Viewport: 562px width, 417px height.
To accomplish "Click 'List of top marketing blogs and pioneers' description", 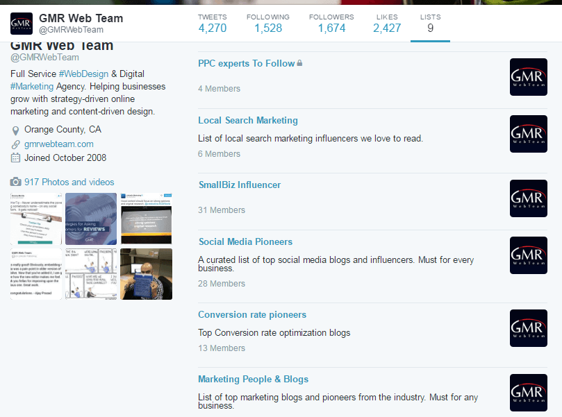I will tap(338, 401).
